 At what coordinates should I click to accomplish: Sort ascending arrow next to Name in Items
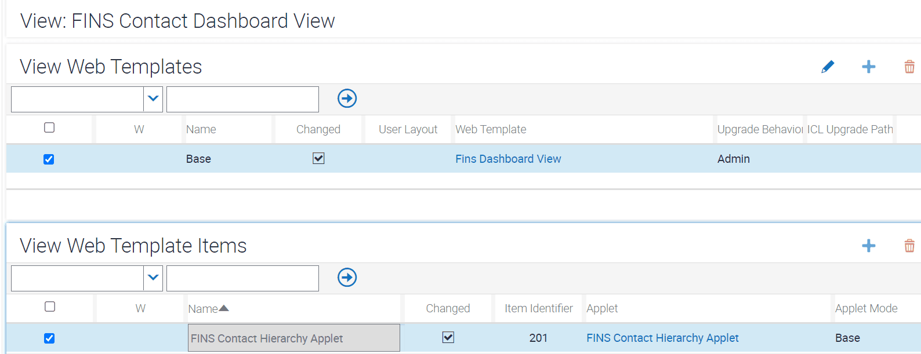[224, 308]
